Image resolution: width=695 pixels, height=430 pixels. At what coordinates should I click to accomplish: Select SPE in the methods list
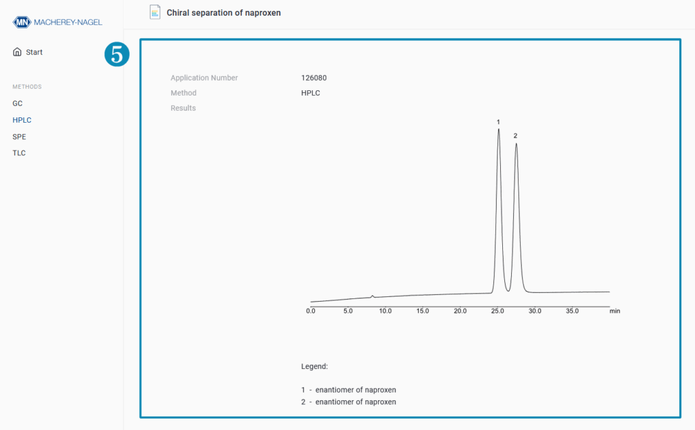pos(19,137)
